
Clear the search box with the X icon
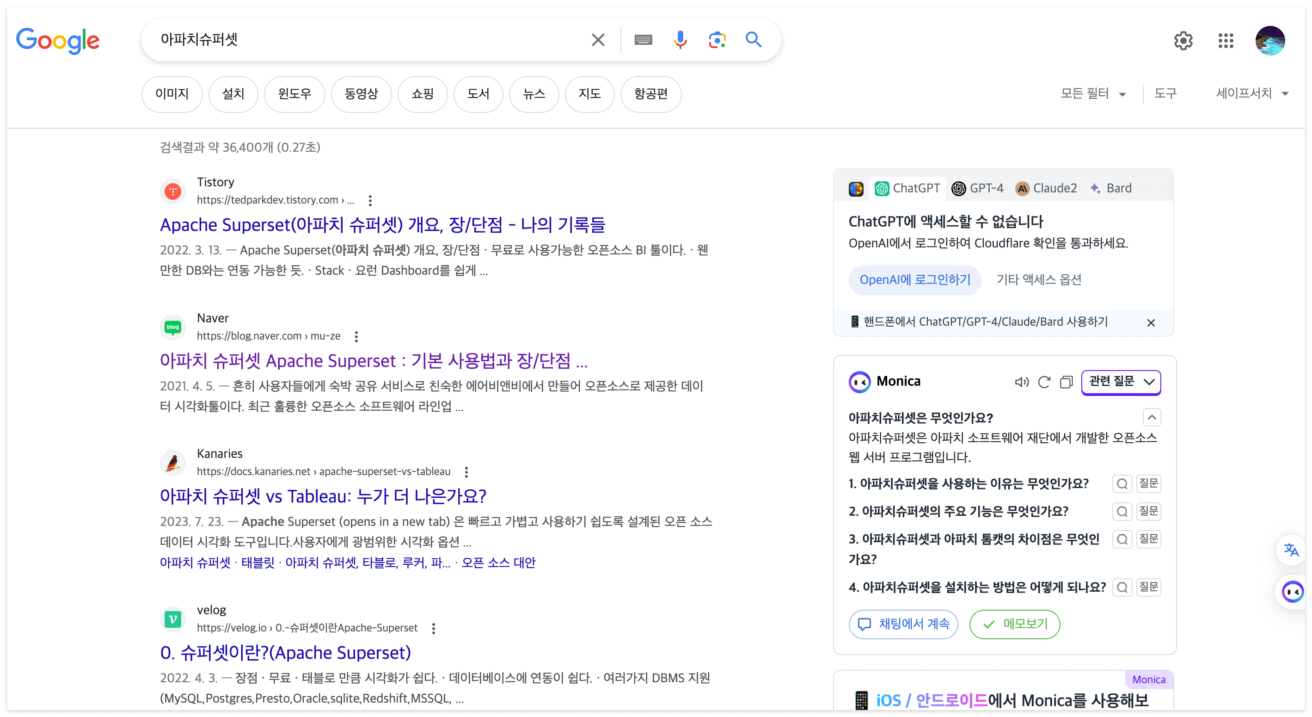(x=598, y=40)
